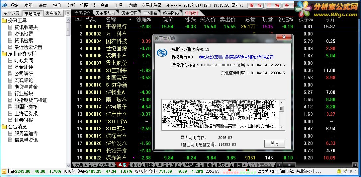Click the 服务 button in the top bar
This screenshot has width=361, height=177.
point(255,6)
